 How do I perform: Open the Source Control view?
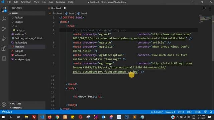tap(4, 29)
